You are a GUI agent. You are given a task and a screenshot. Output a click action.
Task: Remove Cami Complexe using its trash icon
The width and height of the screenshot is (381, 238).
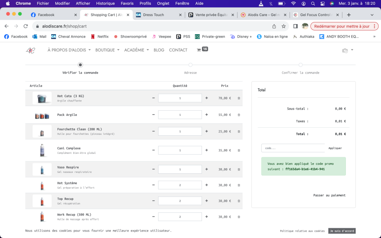[x=239, y=150]
